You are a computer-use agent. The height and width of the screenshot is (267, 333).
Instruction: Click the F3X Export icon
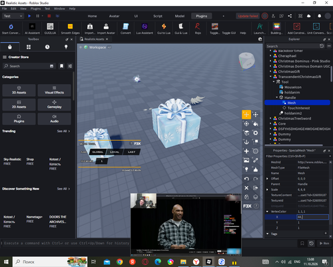point(256,188)
